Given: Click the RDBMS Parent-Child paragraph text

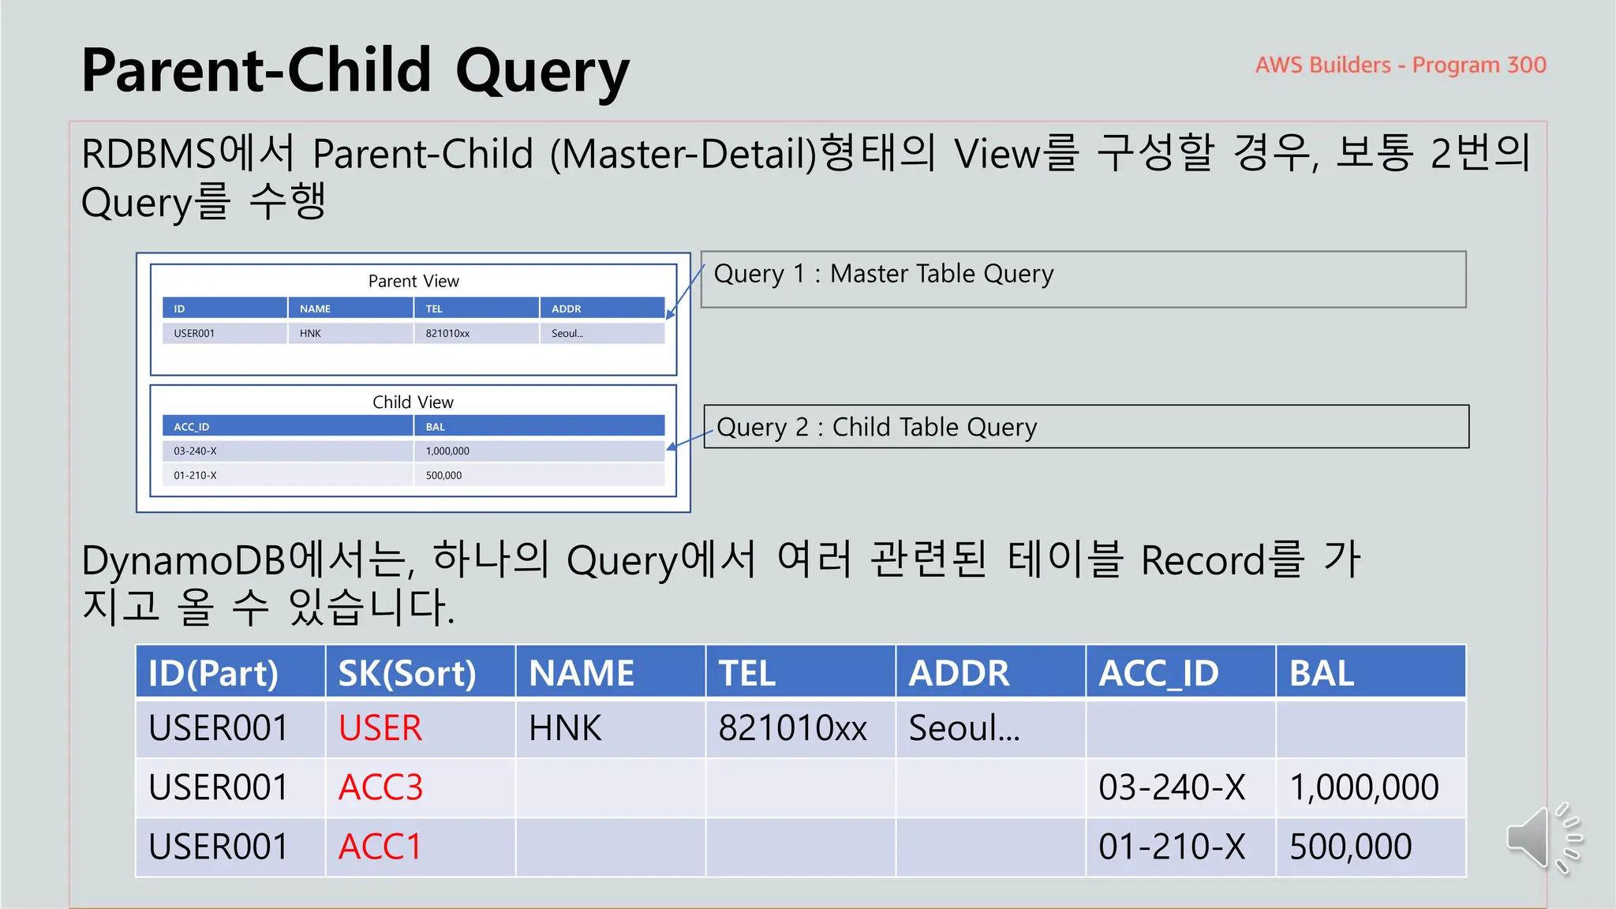Looking at the screenshot, I should tap(805, 178).
